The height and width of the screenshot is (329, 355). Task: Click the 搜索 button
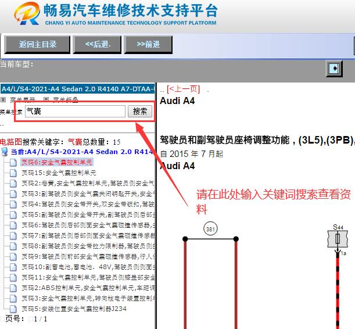[x=140, y=111]
